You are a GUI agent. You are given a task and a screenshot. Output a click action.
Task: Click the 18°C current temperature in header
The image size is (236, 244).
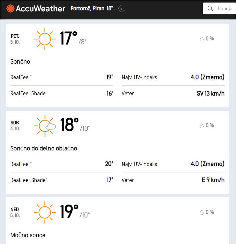(x=111, y=8)
